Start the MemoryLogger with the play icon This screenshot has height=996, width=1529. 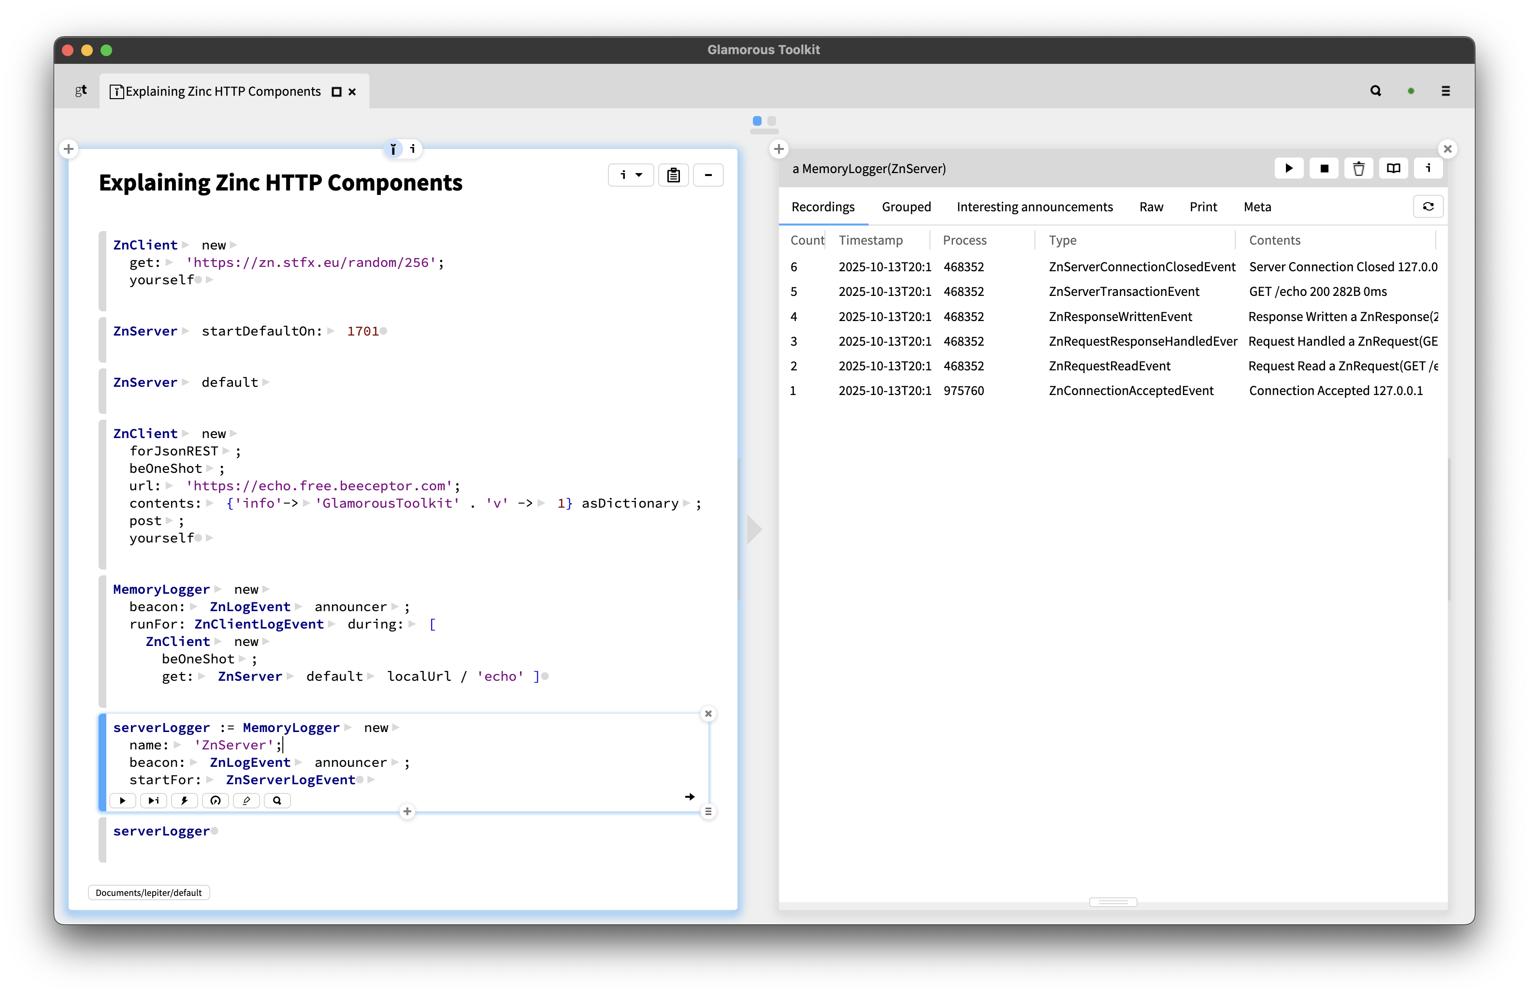point(1289,168)
